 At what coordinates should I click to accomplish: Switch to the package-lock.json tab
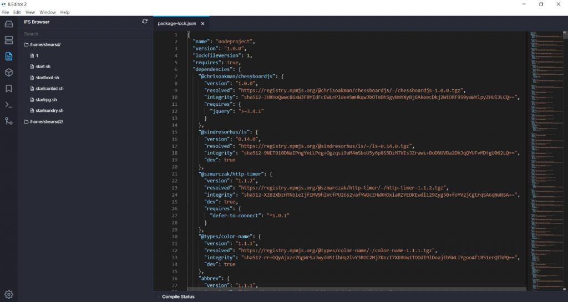(x=176, y=23)
